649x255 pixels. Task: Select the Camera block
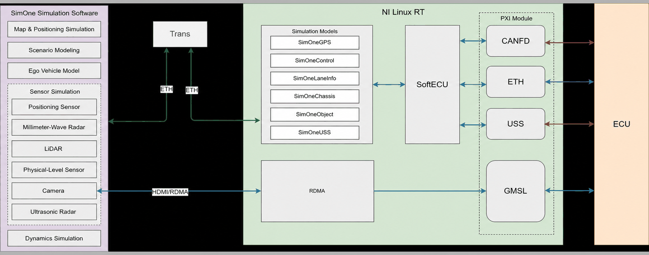click(54, 191)
